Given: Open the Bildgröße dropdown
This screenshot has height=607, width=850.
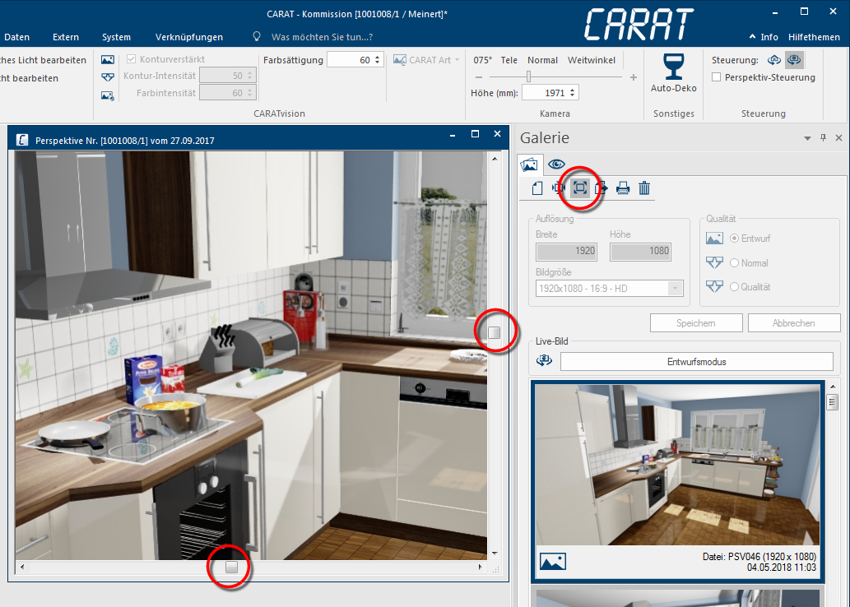Looking at the screenshot, I should 676,288.
